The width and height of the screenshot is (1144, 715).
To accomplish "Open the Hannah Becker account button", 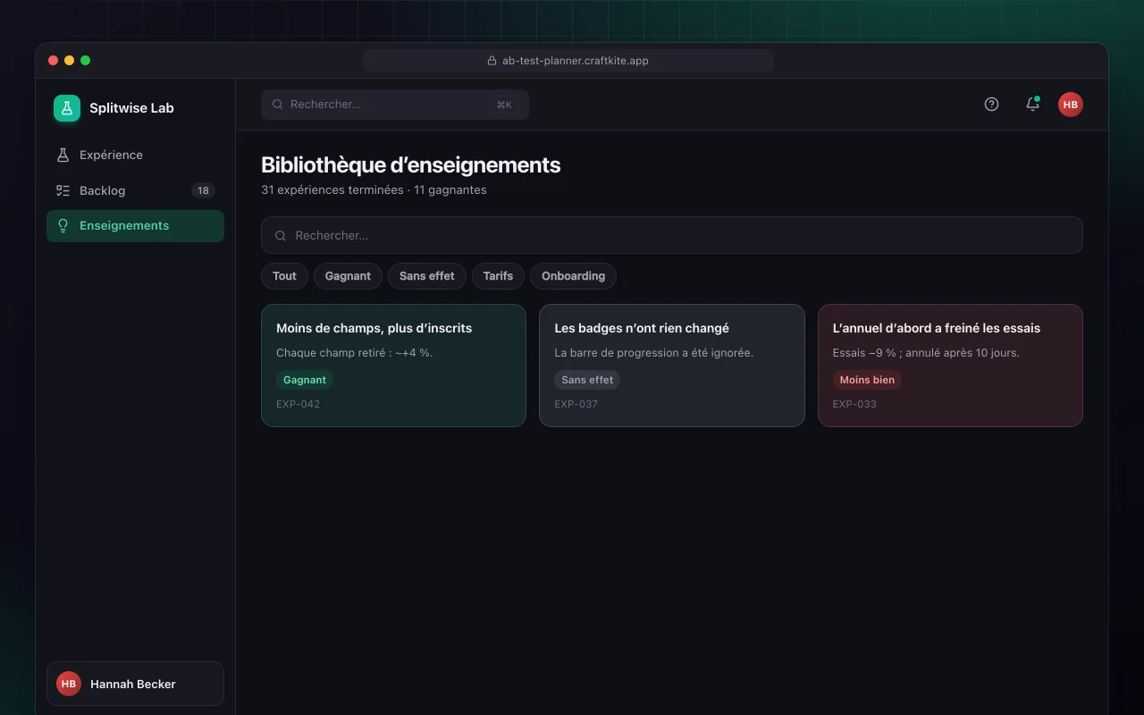I will [x=135, y=684].
